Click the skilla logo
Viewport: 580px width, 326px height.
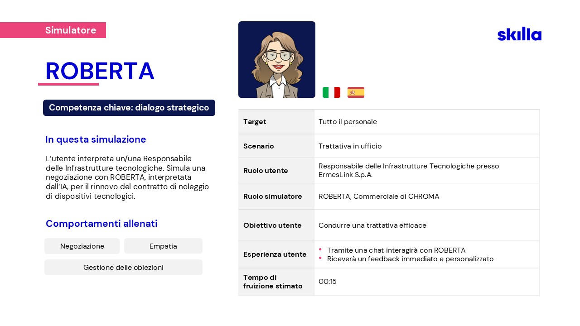(519, 34)
